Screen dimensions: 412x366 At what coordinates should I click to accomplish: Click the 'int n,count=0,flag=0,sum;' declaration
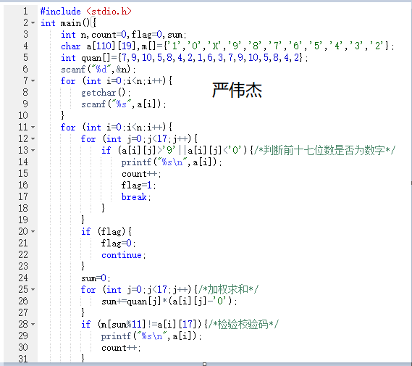point(124,35)
